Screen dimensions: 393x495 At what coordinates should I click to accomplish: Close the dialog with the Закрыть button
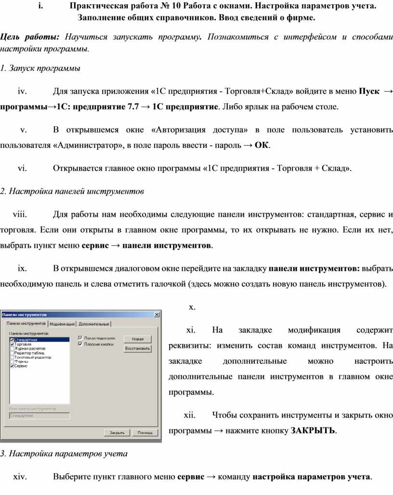(117, 432)
